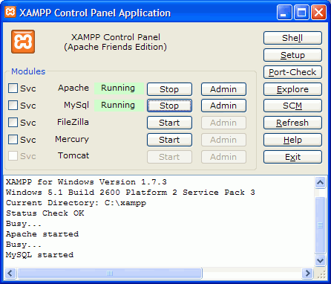331x284 pixels.
Task: Click the log's vertical scrollbar thumb
Action: (321, 225)
